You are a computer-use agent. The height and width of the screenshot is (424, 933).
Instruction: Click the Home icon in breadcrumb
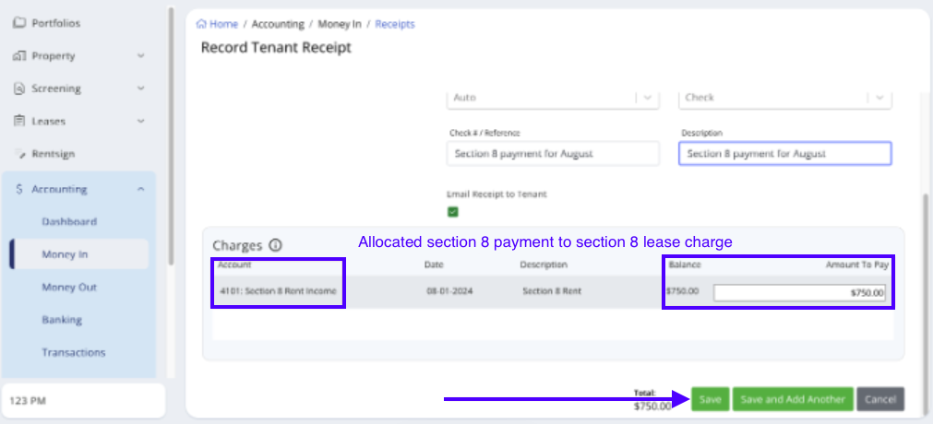click(201, 24)
